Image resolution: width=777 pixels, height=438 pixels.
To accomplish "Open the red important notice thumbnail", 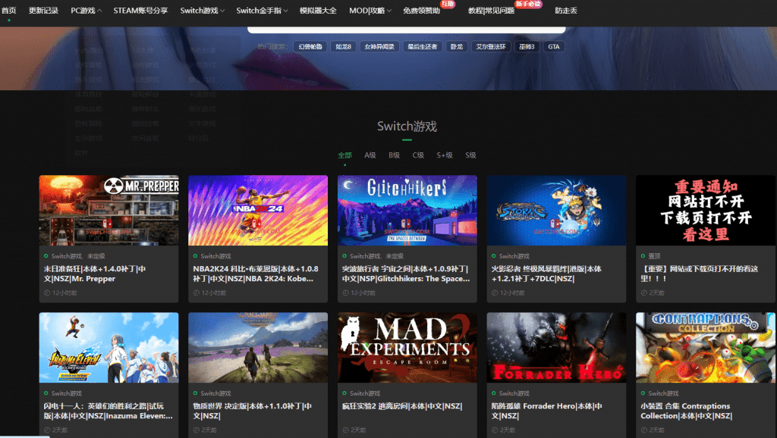I will click(706, 210).
